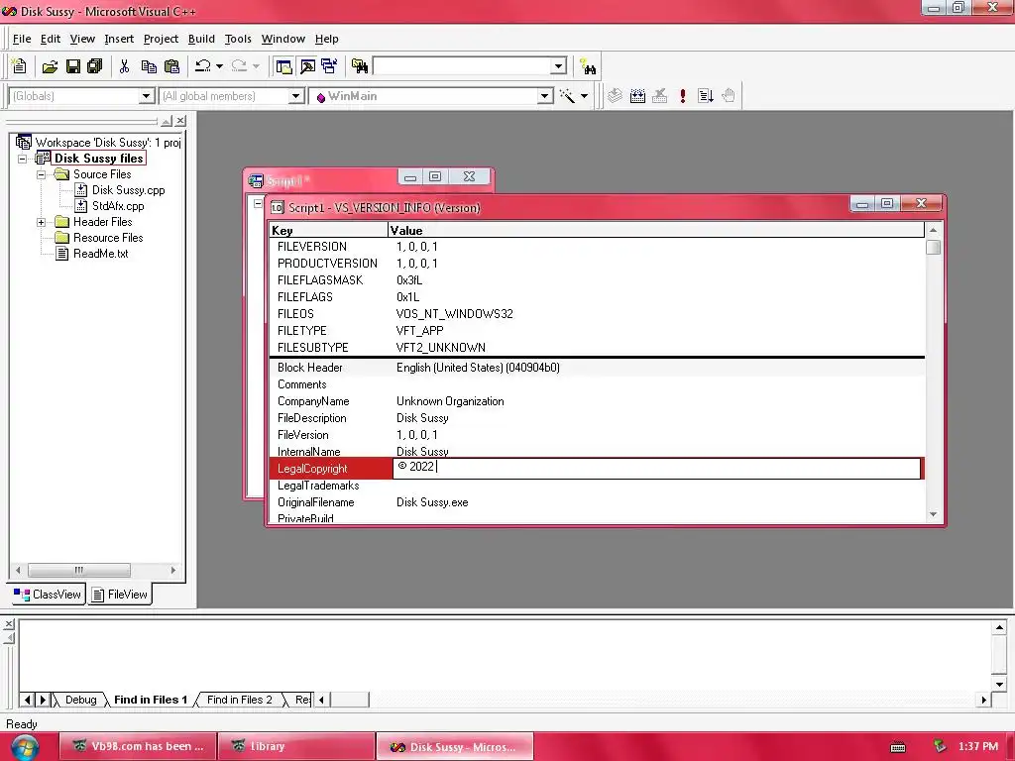Screen dimensions: 1015x761
Task: Click the Save floppy disk icon
Action: (73, 66)
